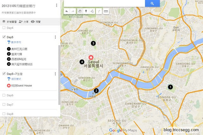The width and height of the screenshot is (203, 135).
Task: Click paint-roller style icon under Day5
Action: pyautogui.click(x=9, y=42)
